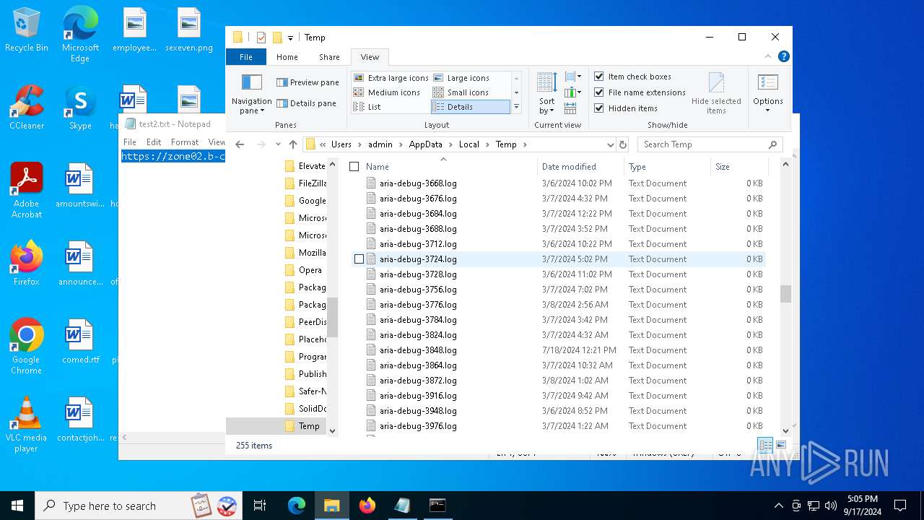Image resolution: width=924 pixels, height=520 pixels.
Task: Switch to large thumbnails view in status bar
Action: (781, 445)
